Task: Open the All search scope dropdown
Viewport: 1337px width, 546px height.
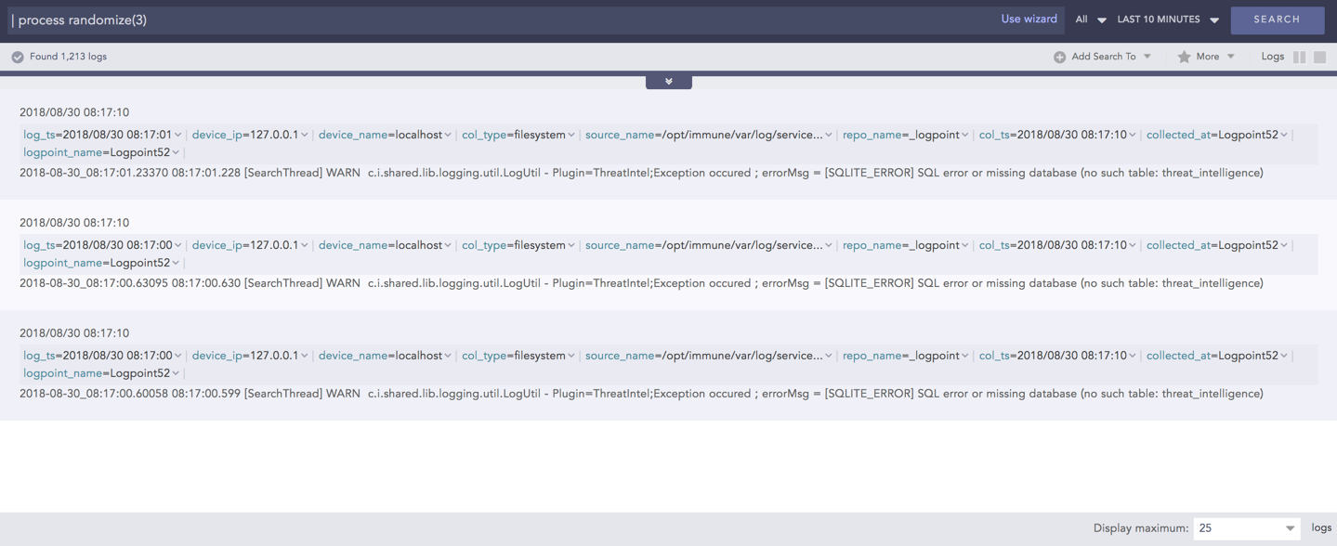Action: pyautogui.click(x=1089, y=19)
